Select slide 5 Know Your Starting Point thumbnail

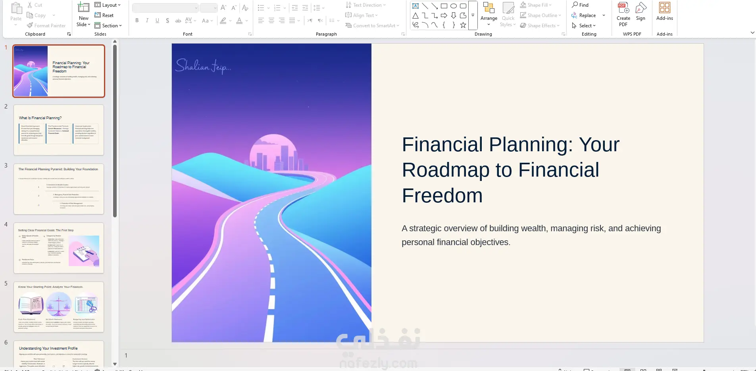[x=59, y=307]
